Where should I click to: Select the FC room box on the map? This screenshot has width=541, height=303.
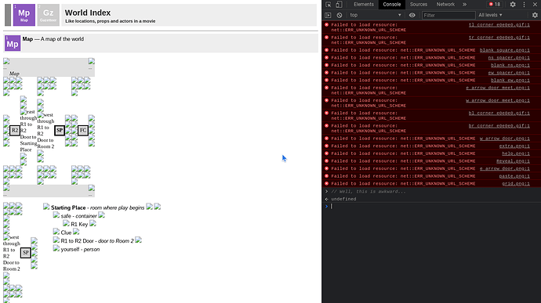[x=83, y=130]
